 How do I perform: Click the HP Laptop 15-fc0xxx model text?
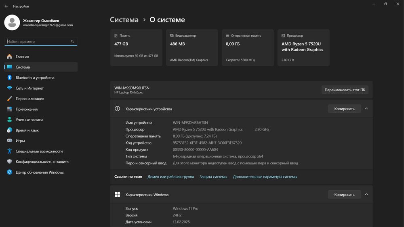click(x=128, y=92)
